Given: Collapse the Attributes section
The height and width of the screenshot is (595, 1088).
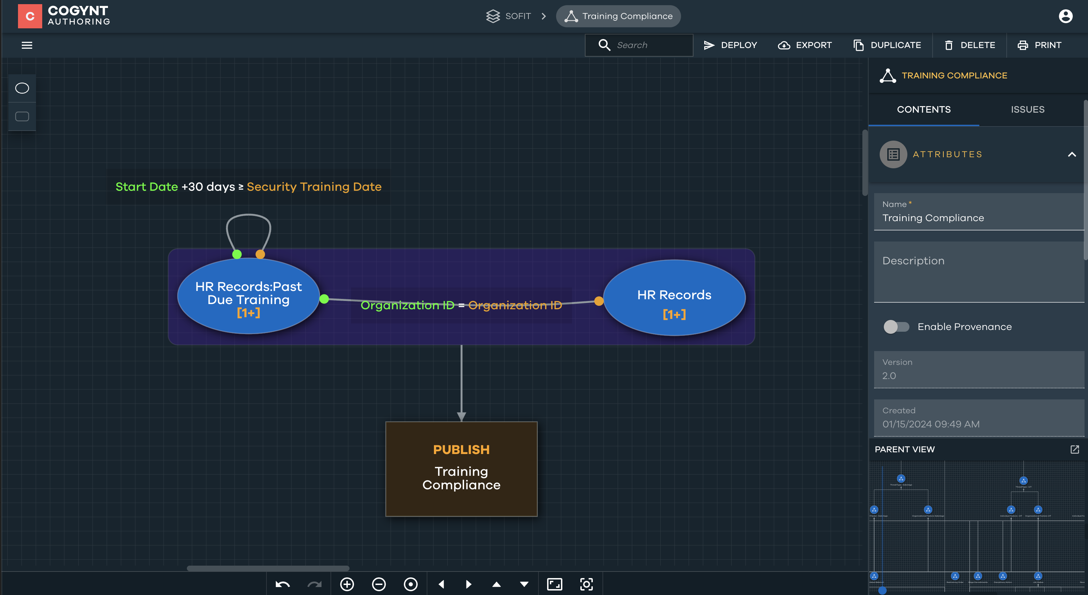Looking at the screenshot, I should (x=1071, y=154).
